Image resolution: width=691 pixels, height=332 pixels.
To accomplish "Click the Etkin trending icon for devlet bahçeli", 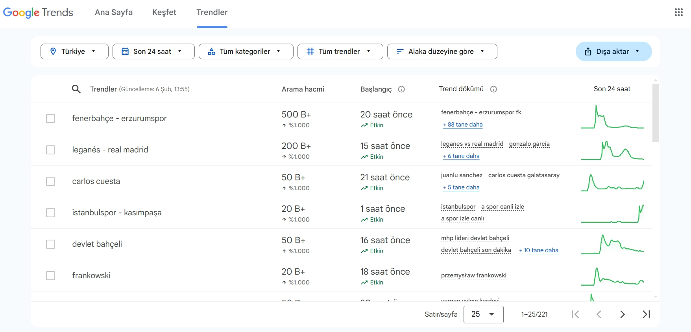I will click(x=364, y=251).
